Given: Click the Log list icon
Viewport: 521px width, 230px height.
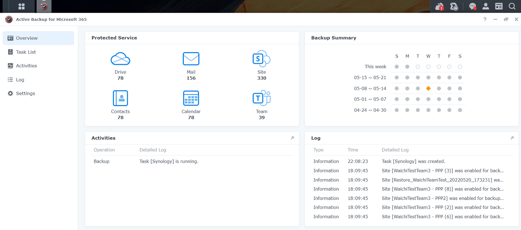Looking at the screenshot, I should (10, 80).
